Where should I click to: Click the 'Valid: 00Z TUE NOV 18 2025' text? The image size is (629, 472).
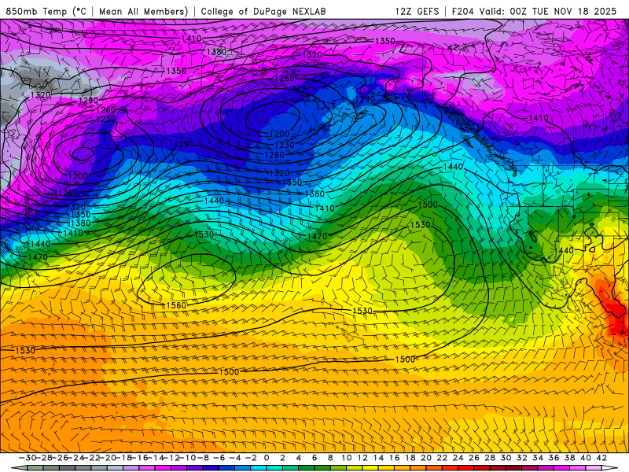coord(550,11)
